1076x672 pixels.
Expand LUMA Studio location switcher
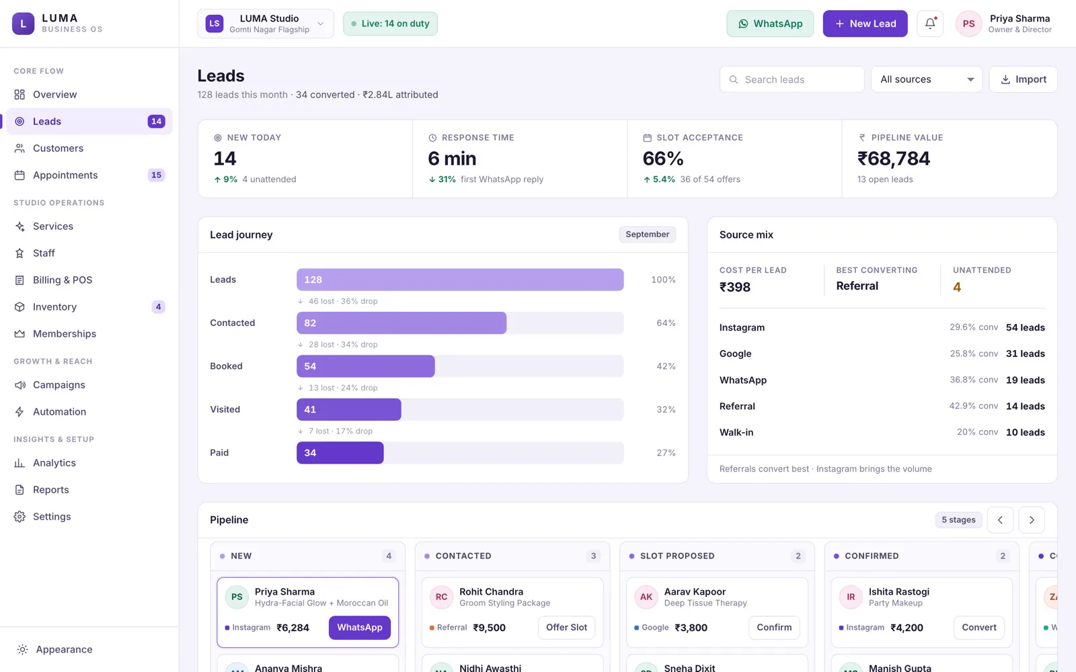266,24
